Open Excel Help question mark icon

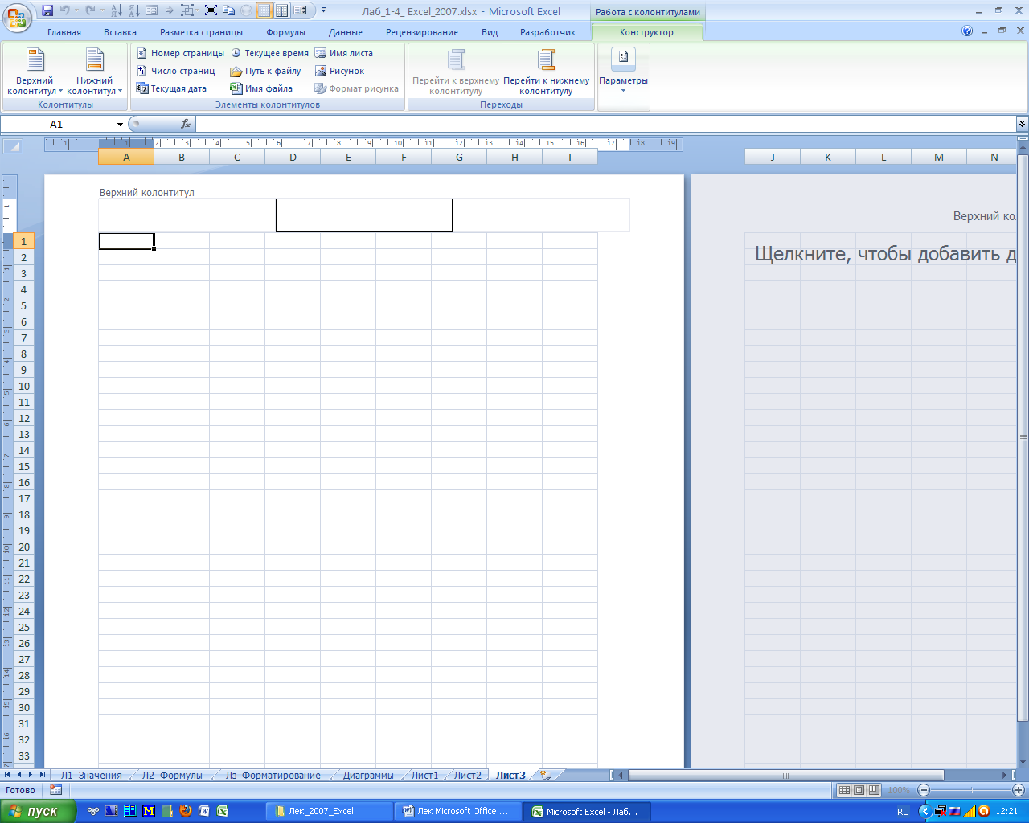(967, 31)
